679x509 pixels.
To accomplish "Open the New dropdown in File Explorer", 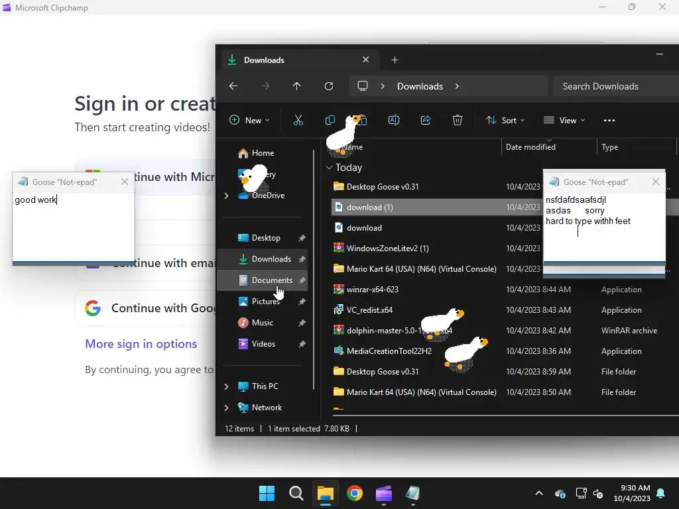I will pos(249,121).
